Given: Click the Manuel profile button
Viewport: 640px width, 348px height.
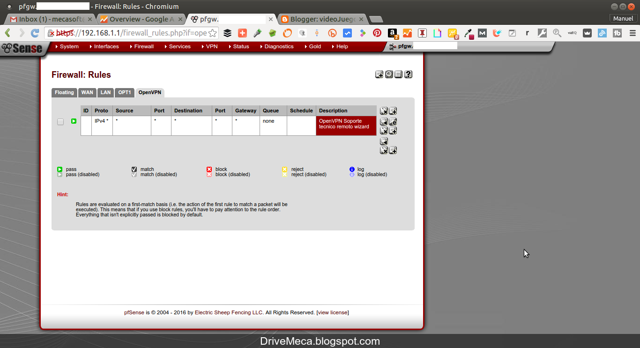Looking at the screenshot, I should pos(623,19).
